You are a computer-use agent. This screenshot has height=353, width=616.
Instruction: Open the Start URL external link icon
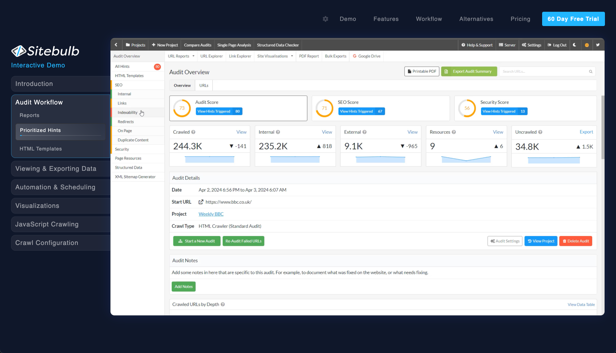pyautogui.click(x=201, y=202)
